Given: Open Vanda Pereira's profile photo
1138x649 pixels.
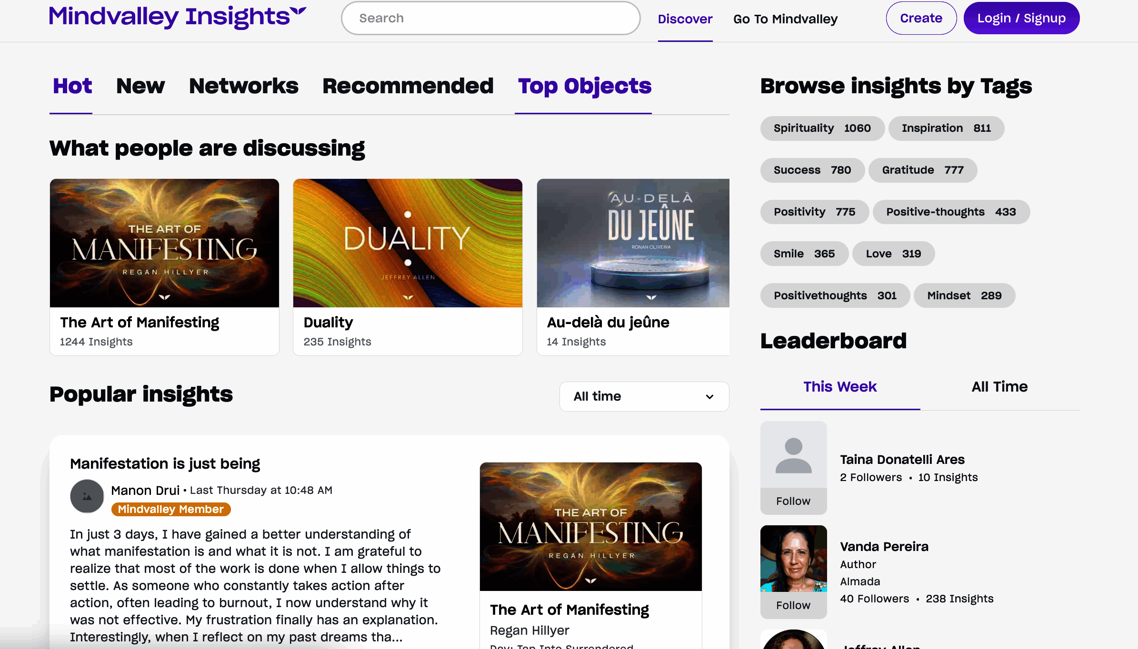Looking at the screenshot, I should (793, 559).
